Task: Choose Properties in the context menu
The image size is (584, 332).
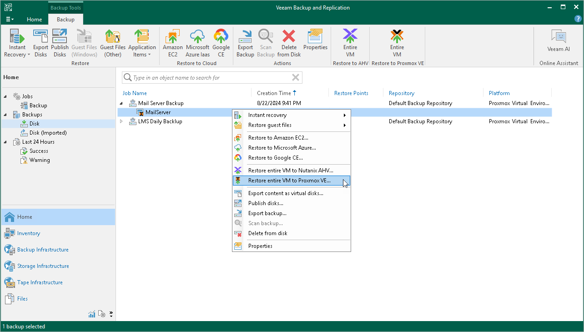Action: point(292,246)
